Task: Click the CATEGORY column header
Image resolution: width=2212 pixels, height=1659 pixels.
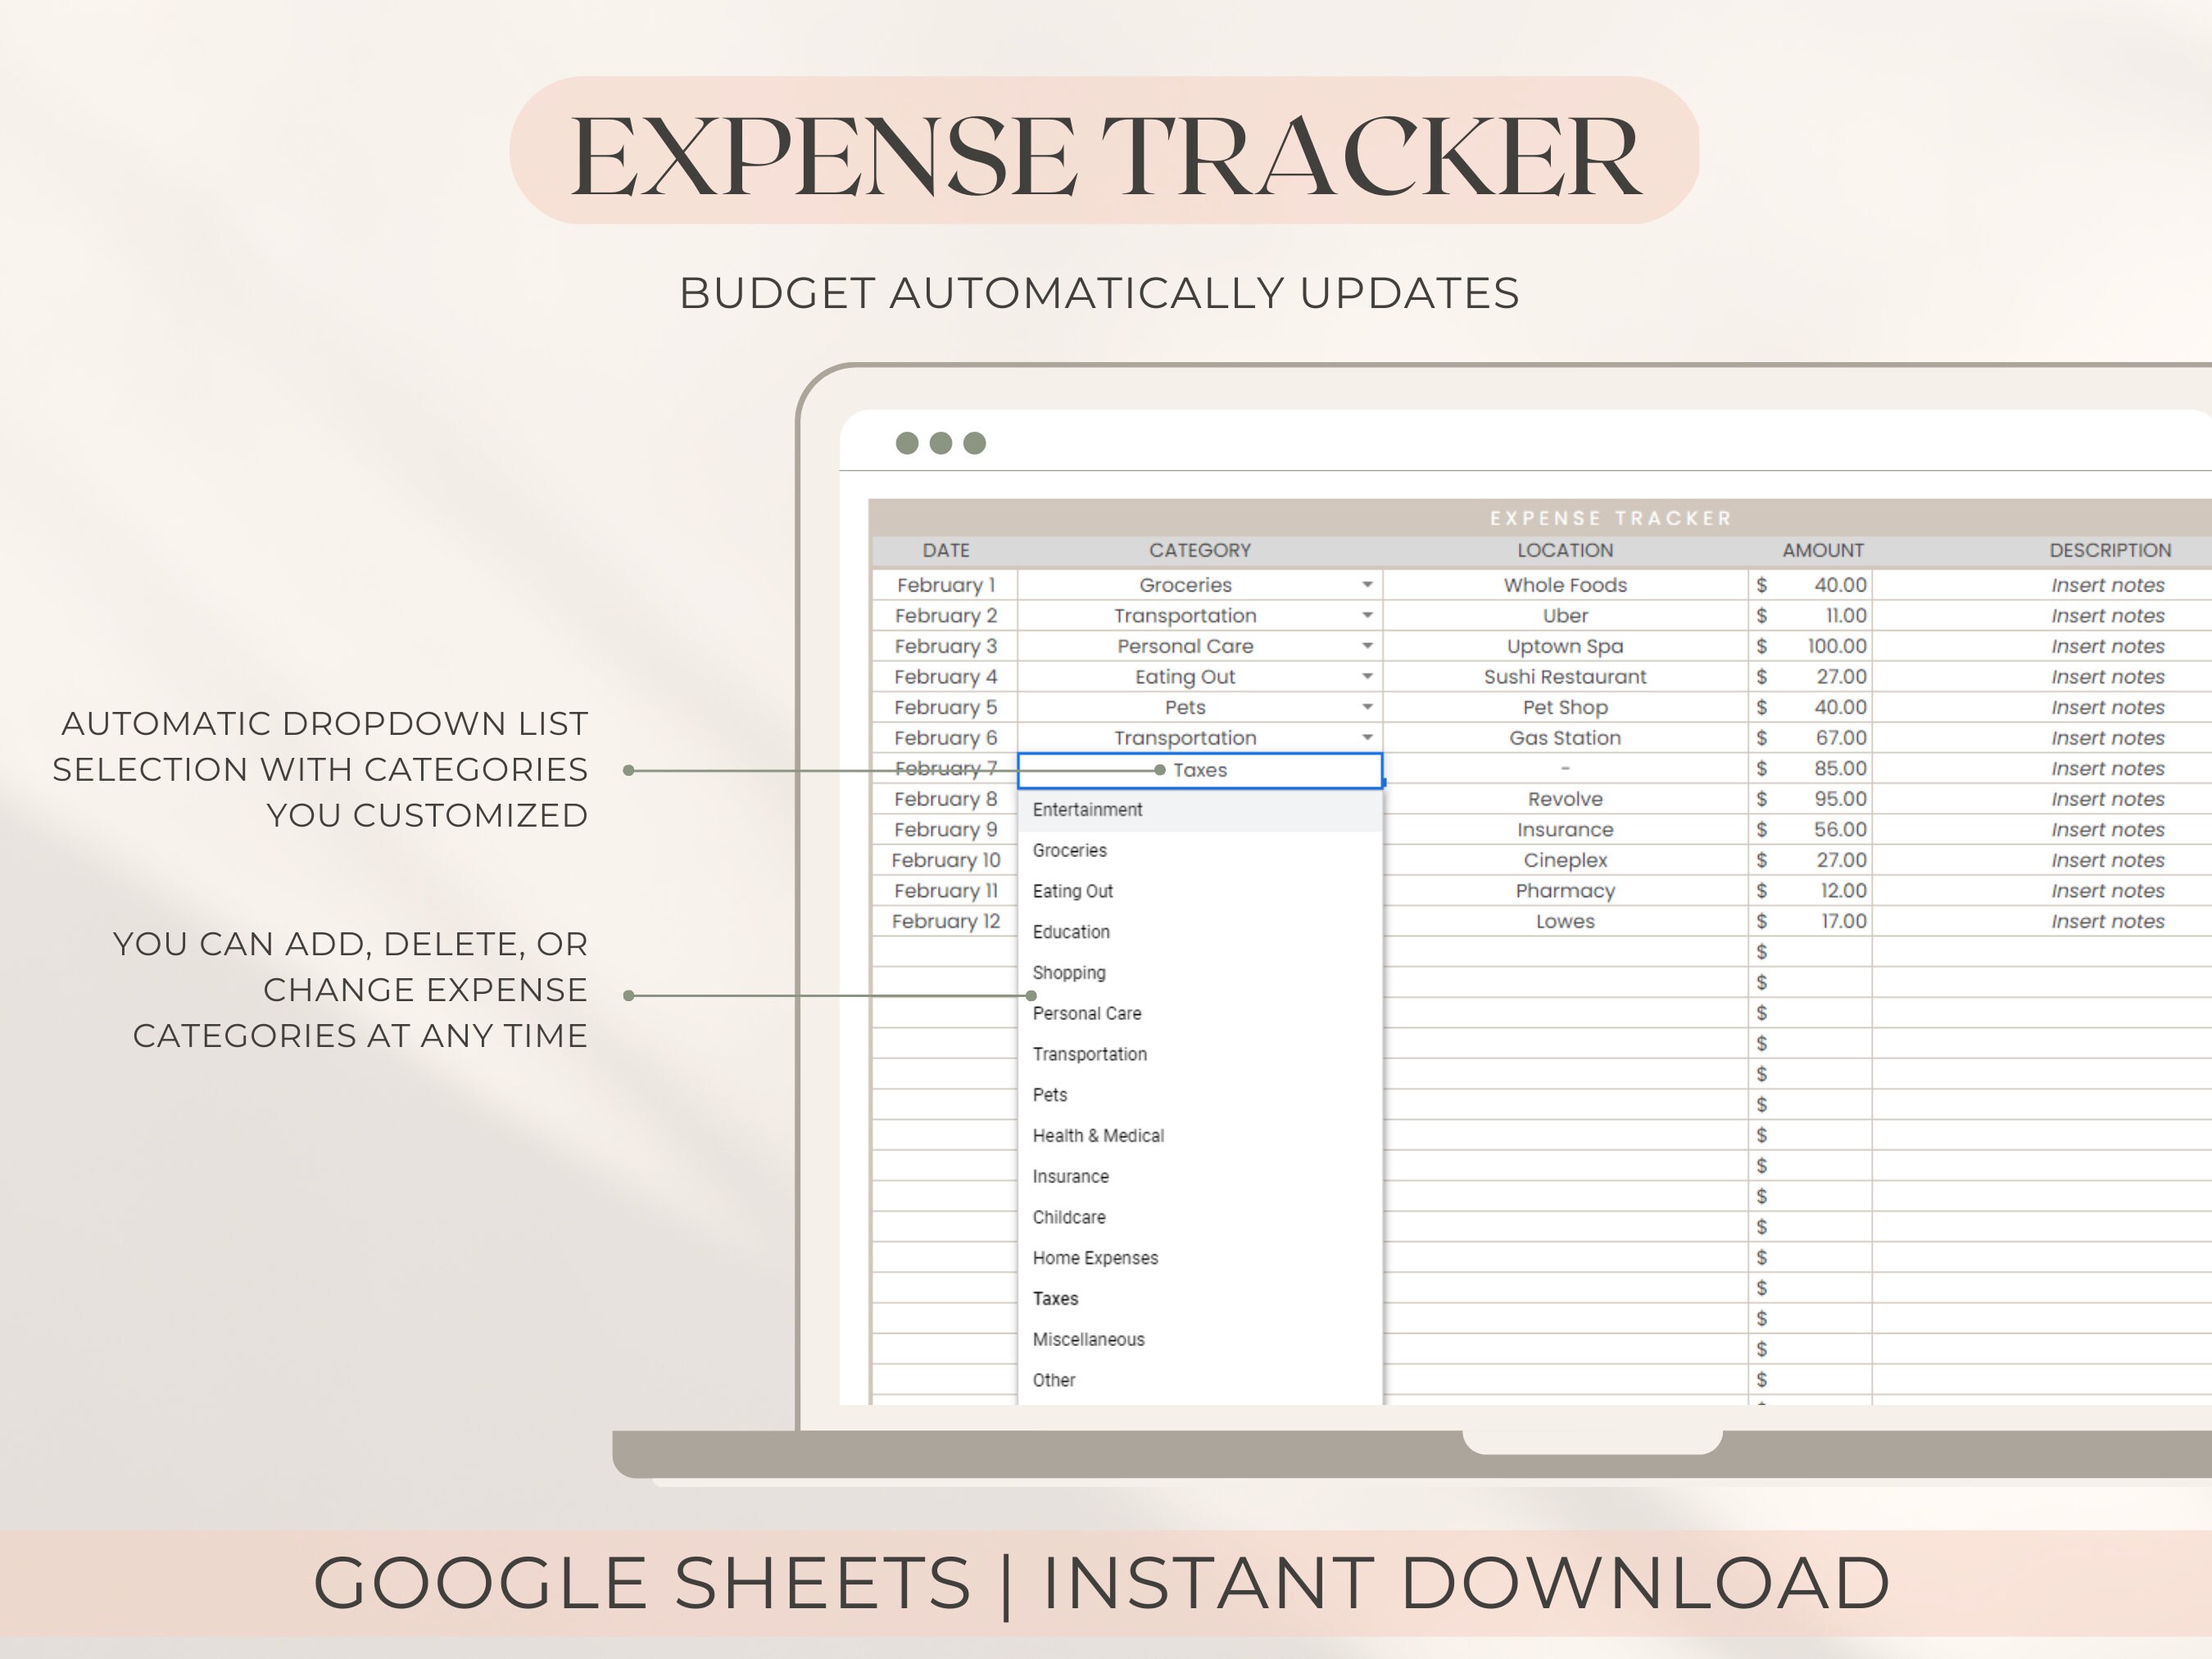Action: pyautogui.click(x=1200, y=550)
